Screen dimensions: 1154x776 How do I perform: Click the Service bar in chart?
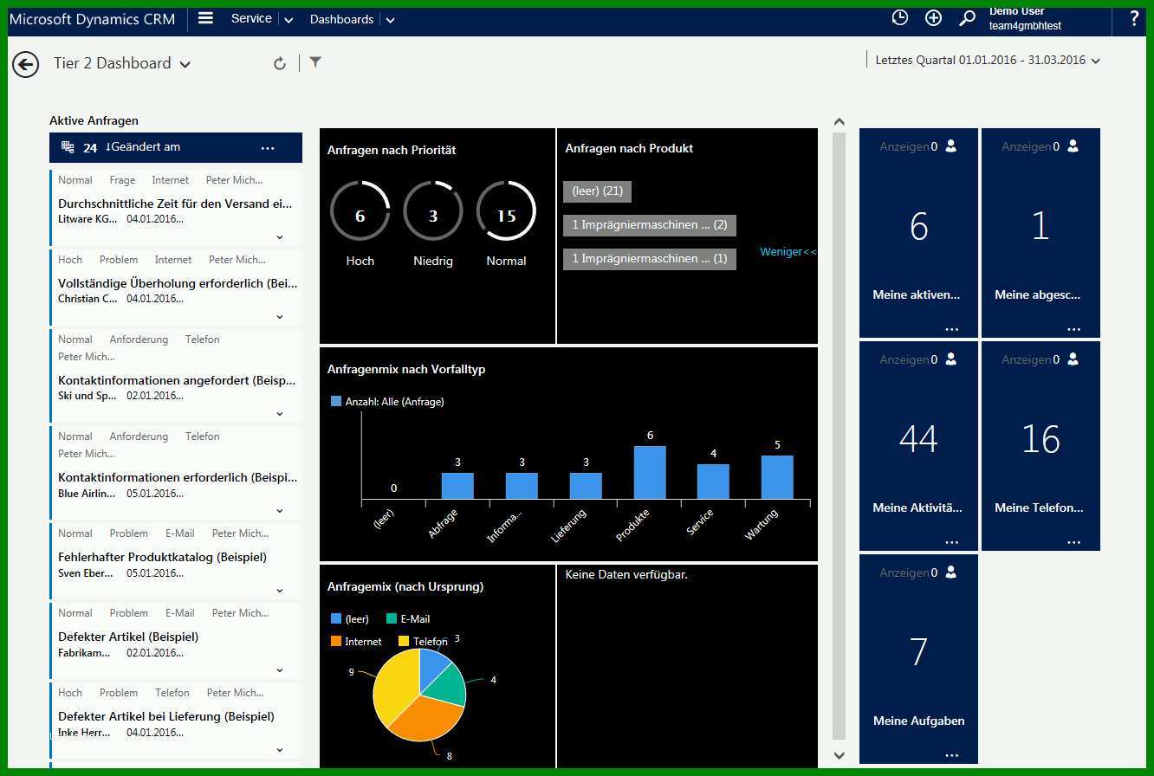click(x=713, y=482)
